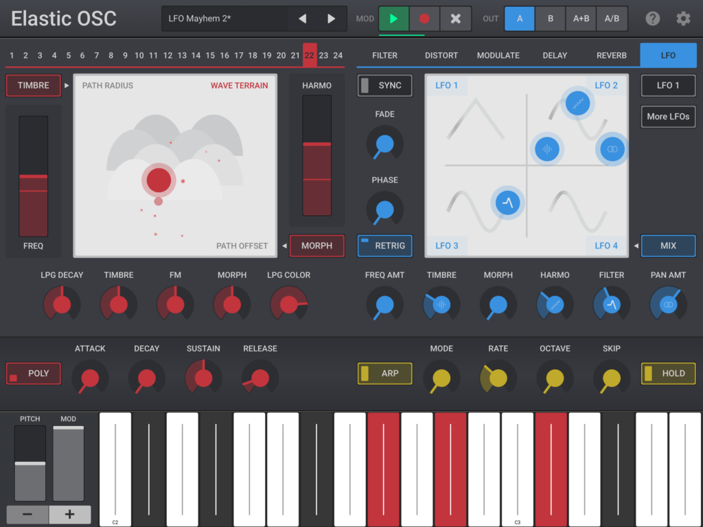703x527 pixels.
Task: Click the HARMO vertical slider
Action: [317, 156]
